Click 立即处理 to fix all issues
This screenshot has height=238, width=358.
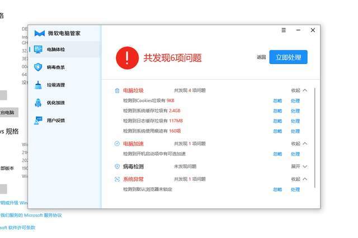point(289,57)
